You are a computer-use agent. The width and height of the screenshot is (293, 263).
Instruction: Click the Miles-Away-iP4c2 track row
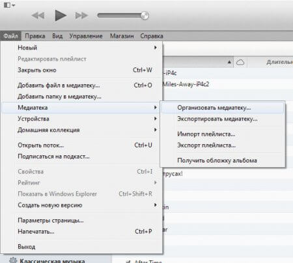pos(228,84)
